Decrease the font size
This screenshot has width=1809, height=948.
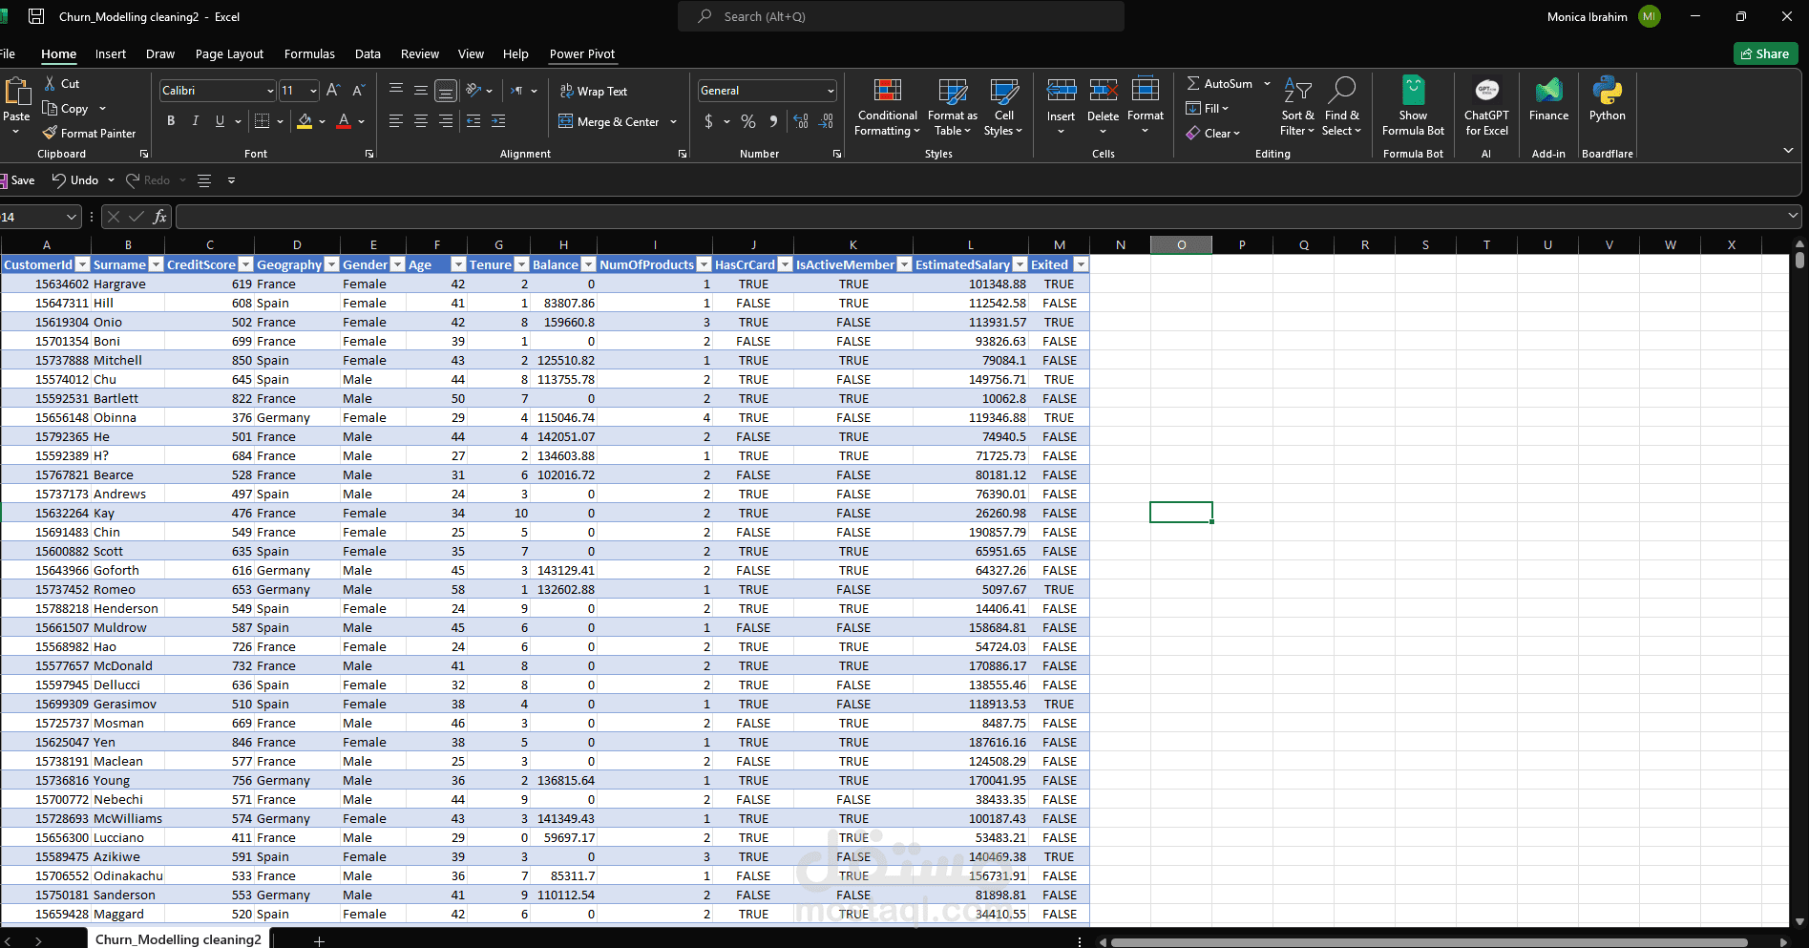(x=359, y=90)
